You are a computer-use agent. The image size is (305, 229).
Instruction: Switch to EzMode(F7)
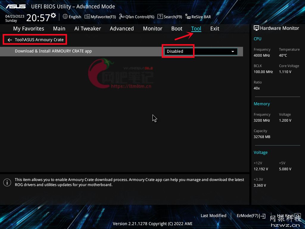click(251, 216)
